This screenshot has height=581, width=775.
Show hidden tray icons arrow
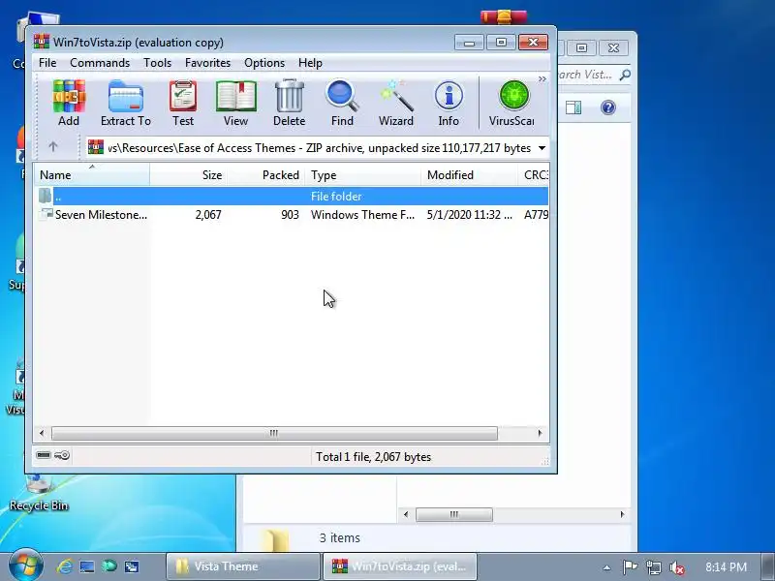607,567
